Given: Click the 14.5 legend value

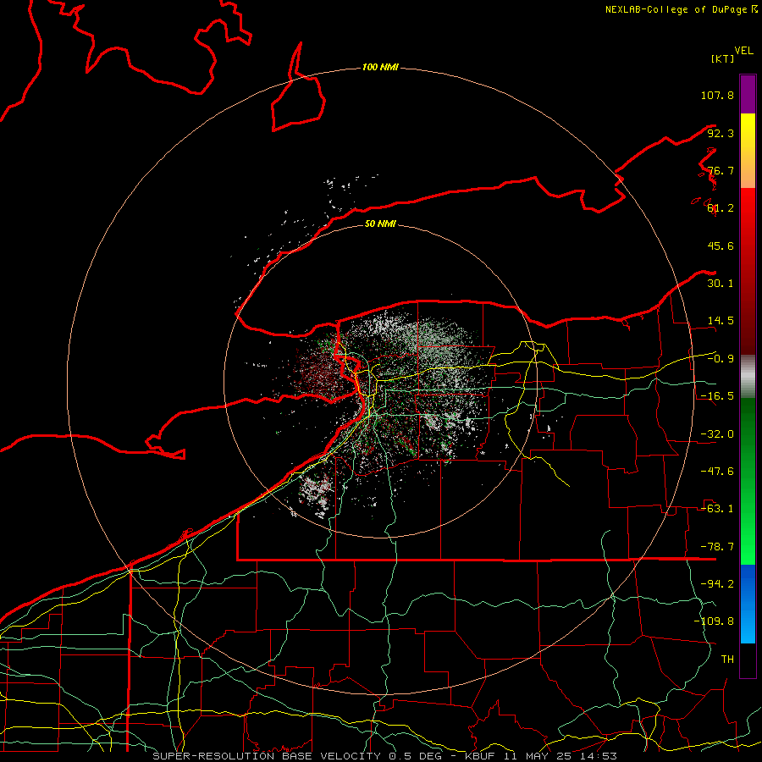Looking at the screenshot, I should pos(721,321).
